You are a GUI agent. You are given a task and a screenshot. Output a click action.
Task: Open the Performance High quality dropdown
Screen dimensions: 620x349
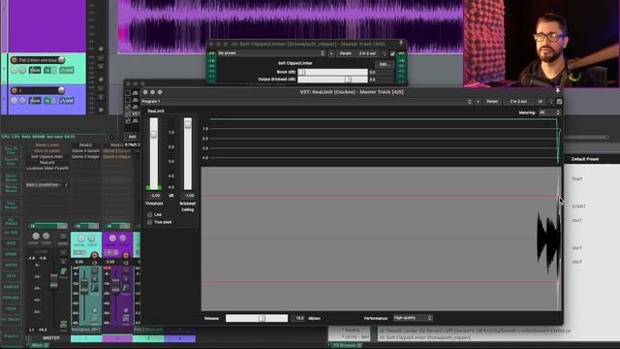click(413, 318)
